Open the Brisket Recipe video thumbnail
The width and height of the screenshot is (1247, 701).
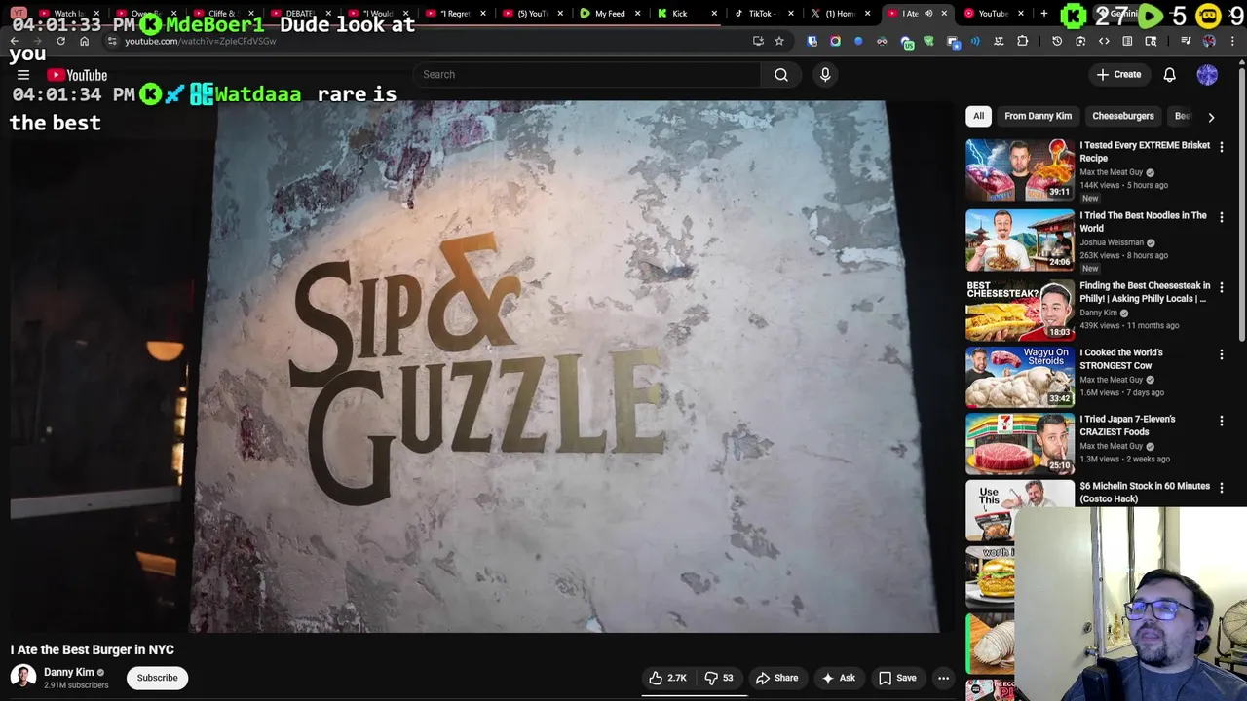click(1020, 169)
